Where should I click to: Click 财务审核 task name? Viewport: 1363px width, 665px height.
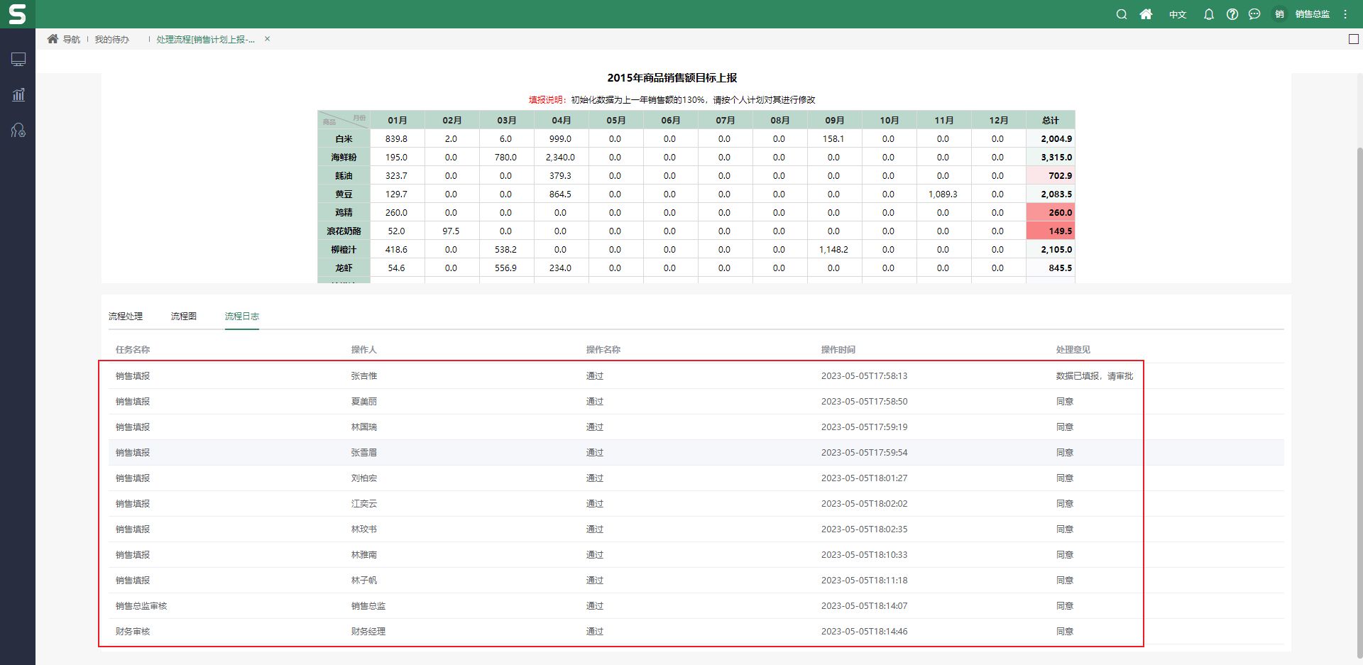pyautogui.click(x=133, y=632)
